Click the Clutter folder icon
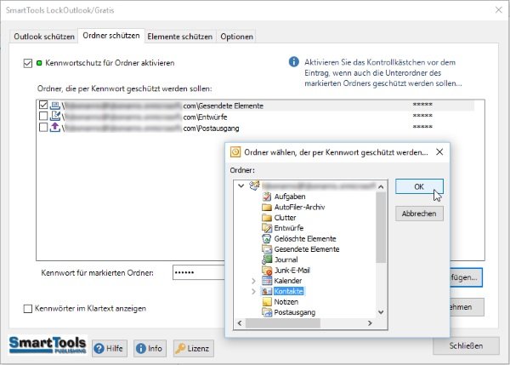 (267, 218)
